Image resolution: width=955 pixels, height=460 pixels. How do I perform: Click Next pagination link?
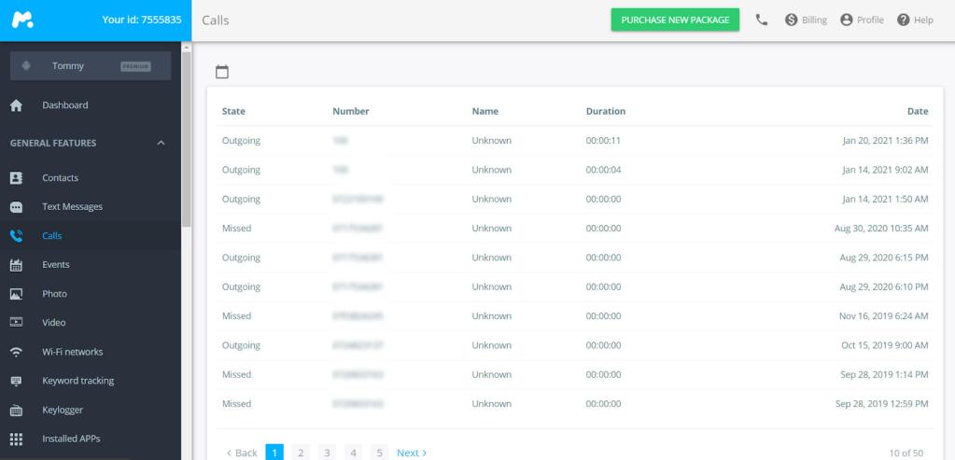[412, 453]
